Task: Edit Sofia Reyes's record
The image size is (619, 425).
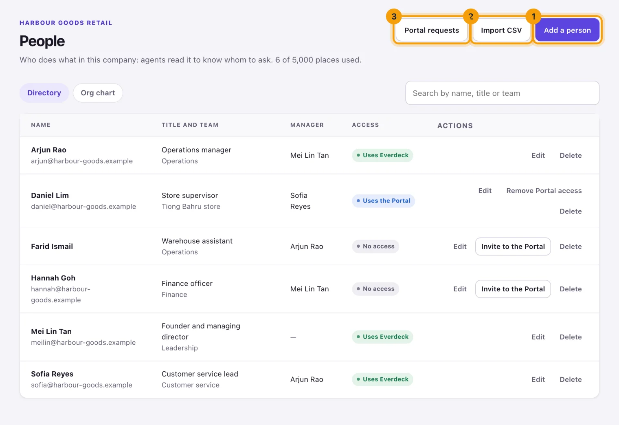Action: (x=538, y=379)
